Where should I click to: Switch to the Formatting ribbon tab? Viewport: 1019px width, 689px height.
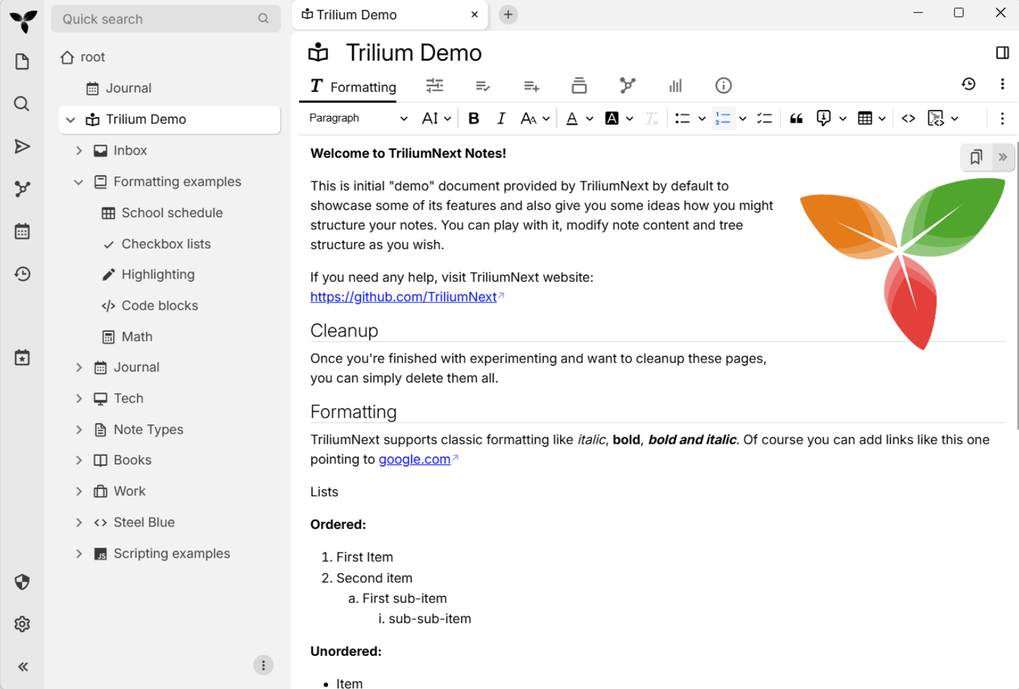click(x=353, y=87)
